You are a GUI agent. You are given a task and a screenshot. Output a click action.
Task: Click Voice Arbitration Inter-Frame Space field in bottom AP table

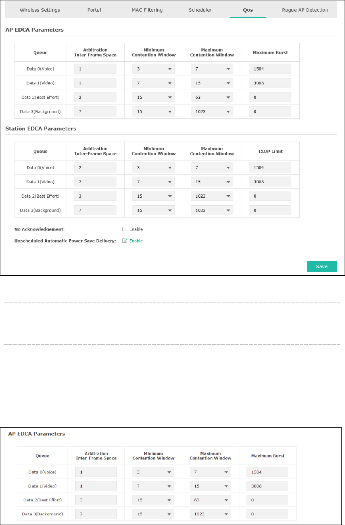click(x=96, y=472)
